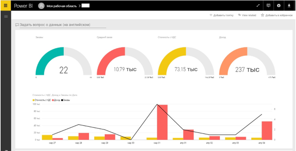Click the апр 03 axis label
The height and width of the screenshot is (151, 296).
[x=236, y=143]
